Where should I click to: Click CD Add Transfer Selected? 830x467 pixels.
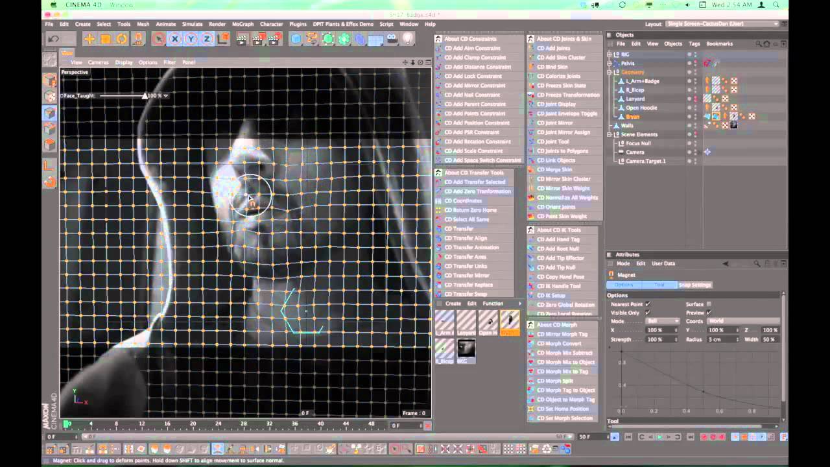point(475,182)
